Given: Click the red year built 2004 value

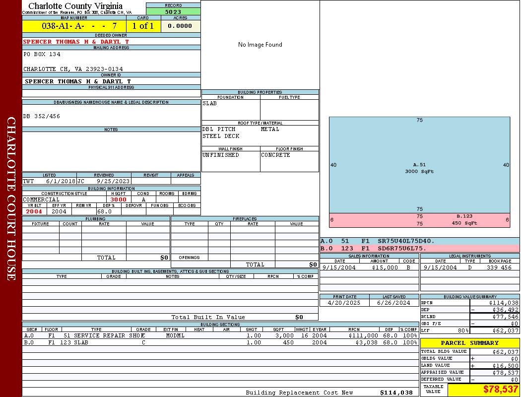Looking at the screenshot, I should point(34,211).
